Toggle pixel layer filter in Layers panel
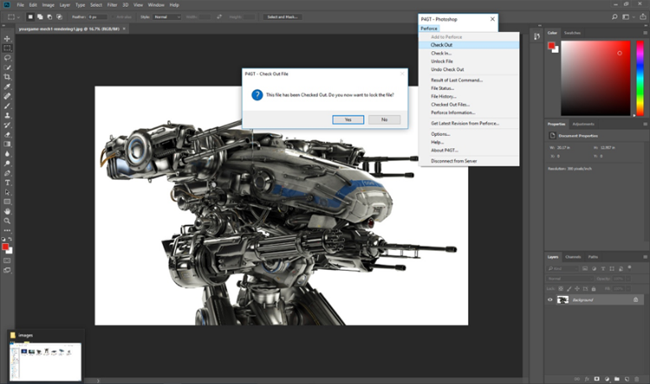This screenshot has width=650, height=384. [x=585, y=269]
